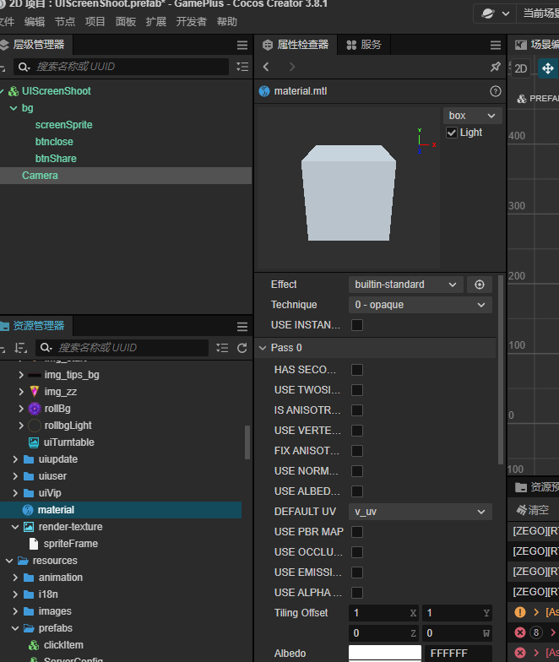Open the 编辑 menu
This screenshot has height=662, width=559.
click(x=34, y=22)
